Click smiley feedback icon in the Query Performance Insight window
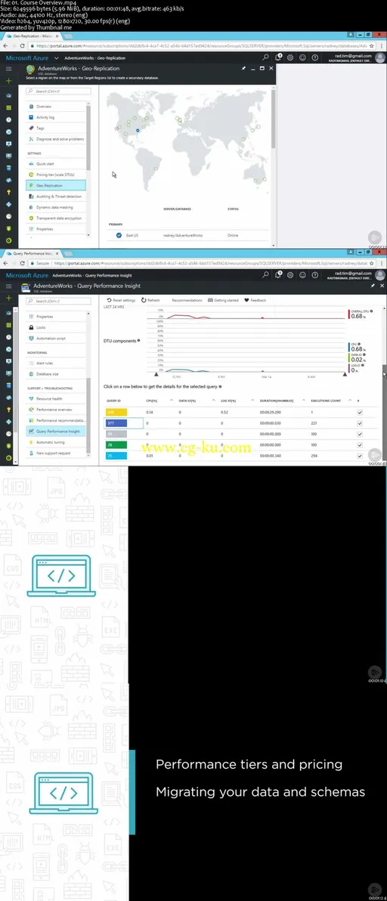387x901 pixels. 302,274
